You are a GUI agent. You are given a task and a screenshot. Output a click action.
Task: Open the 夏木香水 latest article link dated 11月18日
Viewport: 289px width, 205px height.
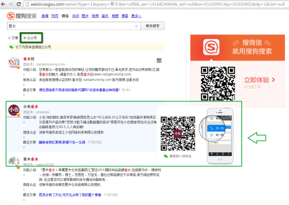pyautogui.click(x=70, y=195)
